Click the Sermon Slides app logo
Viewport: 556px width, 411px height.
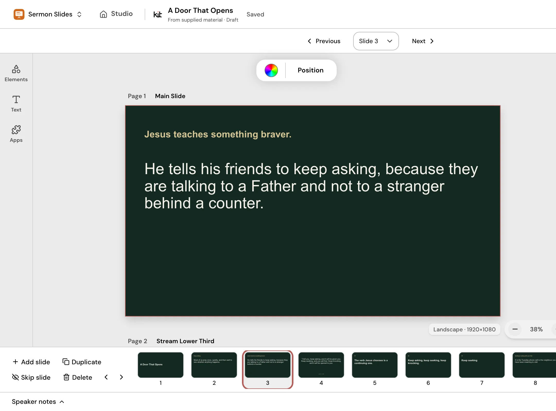[19, 14]
